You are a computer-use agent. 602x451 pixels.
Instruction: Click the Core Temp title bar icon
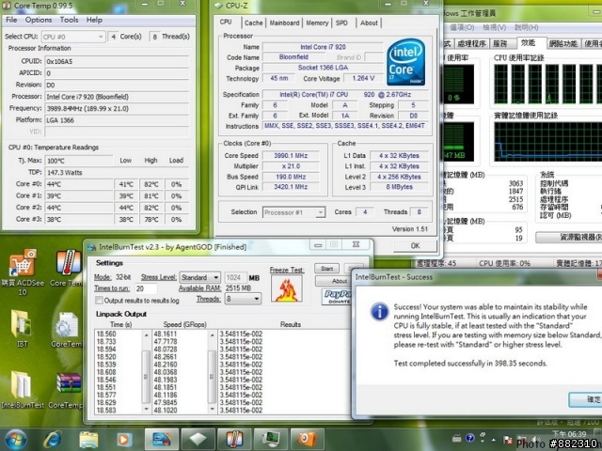pyautogui.click(x=7, y=6)
